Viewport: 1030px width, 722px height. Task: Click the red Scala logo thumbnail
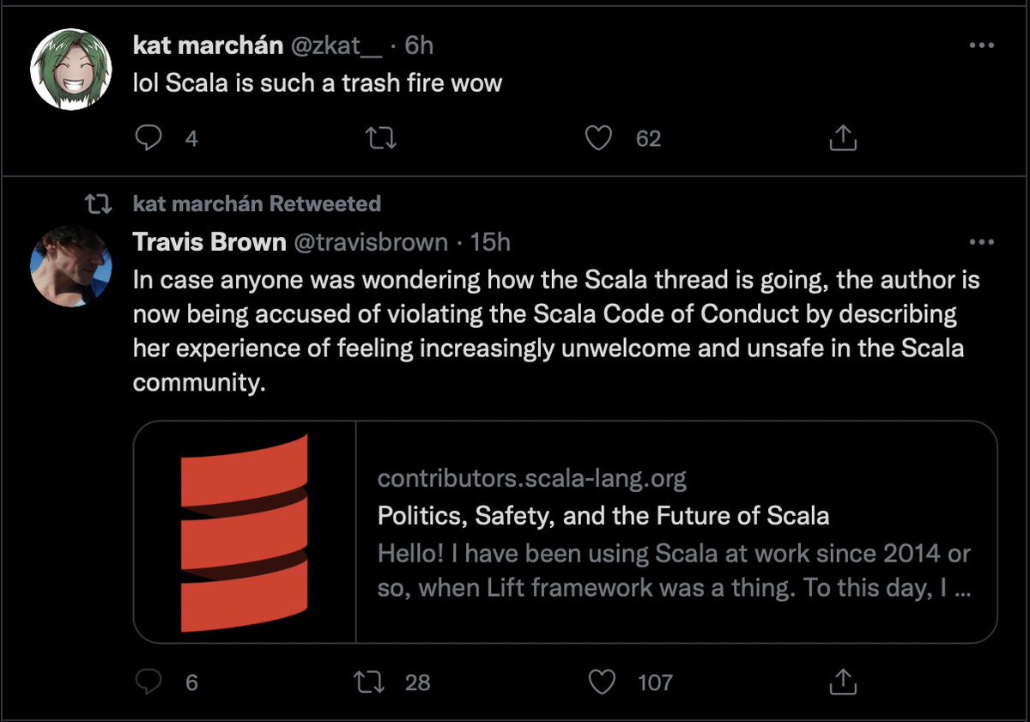coord(245,531)
